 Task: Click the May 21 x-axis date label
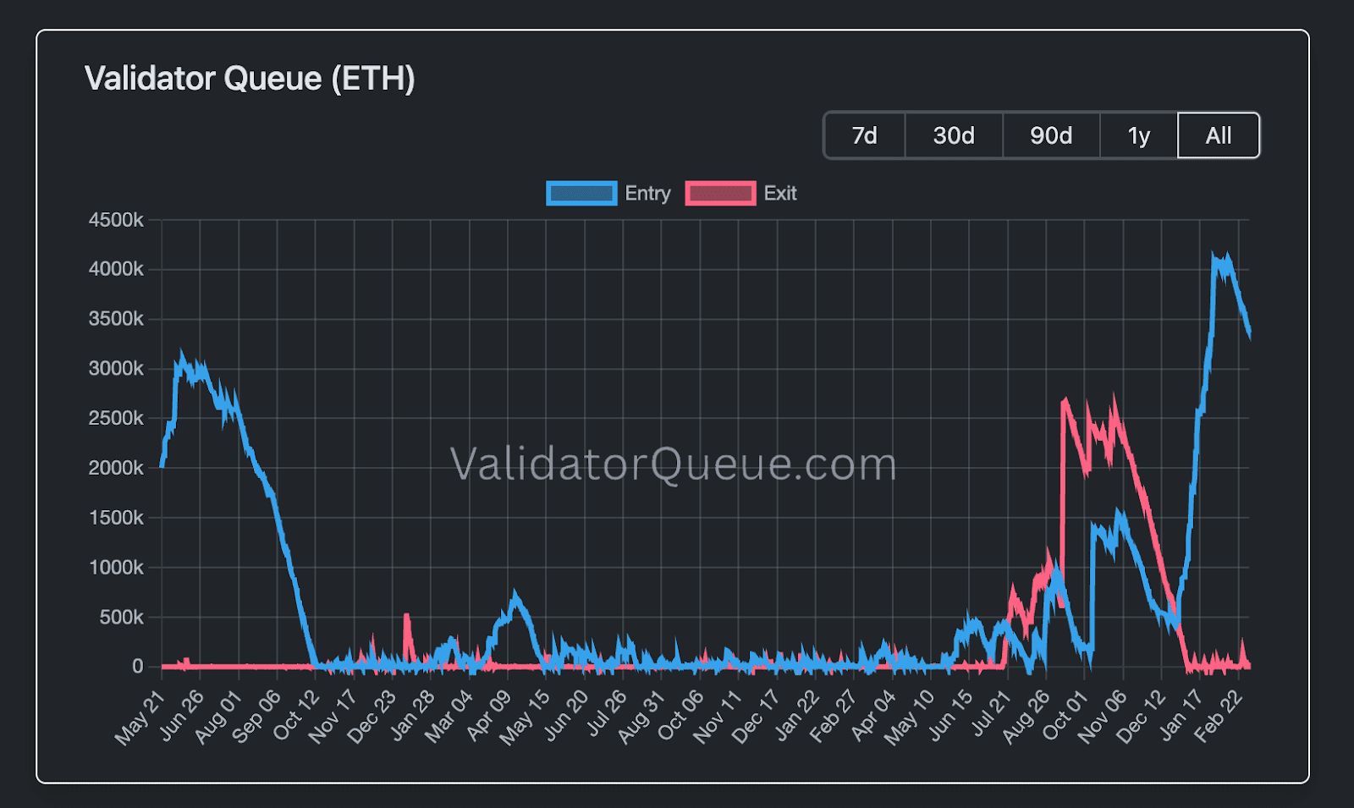[x=140, y=717]
